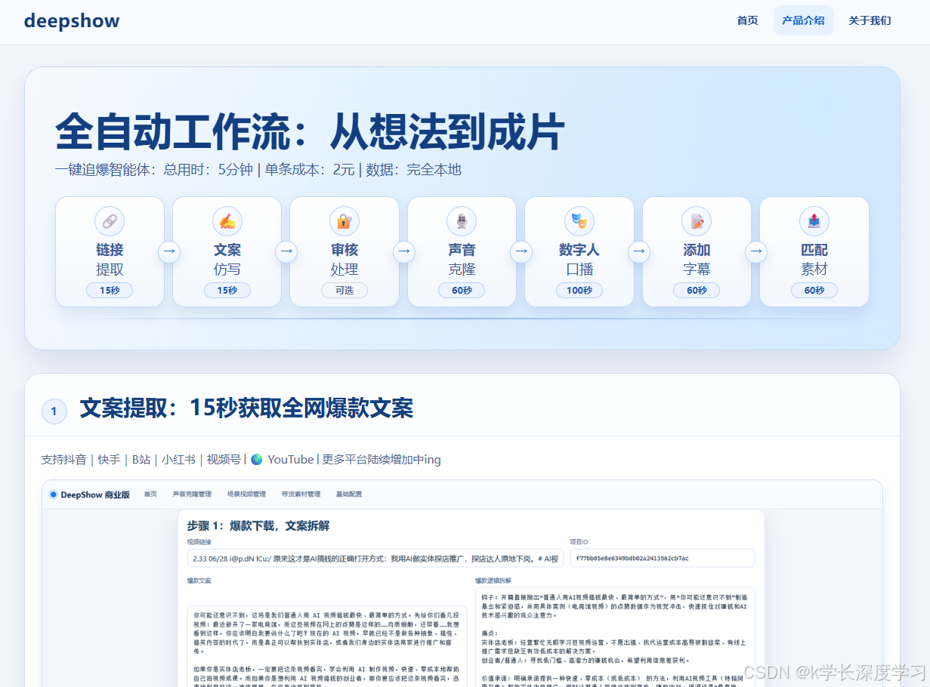Select the pen icon for 文案仿写 step
930x687 pixels.
(227, 220)
